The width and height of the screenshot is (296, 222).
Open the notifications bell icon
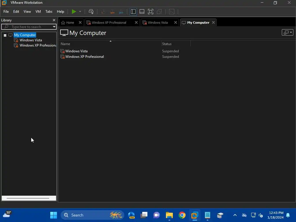pyautogui.click(x=288, y=215)
